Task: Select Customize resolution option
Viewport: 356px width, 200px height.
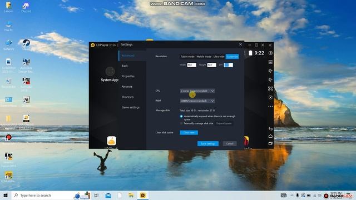Action: click(x=232, y=57)
